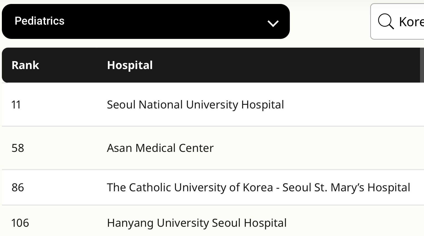Image resolution: width=424 pixels, height=236 pixels.
Task: Click the gray scrollbar handle beside table header
Action: click(422, 65)
